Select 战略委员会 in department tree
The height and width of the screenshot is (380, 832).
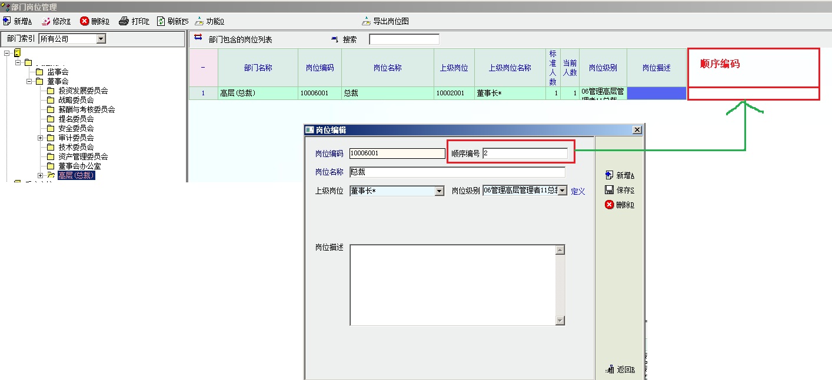[76, 100]
